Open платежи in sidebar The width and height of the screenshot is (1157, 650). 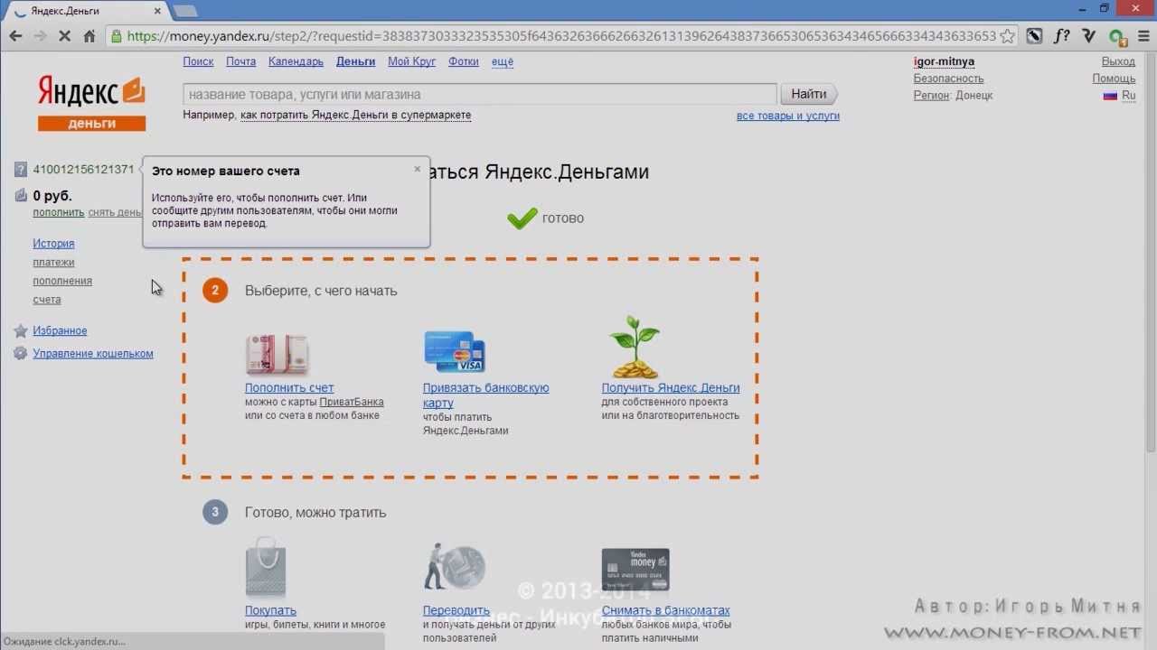pyautogui.click(x=53, y=262)
